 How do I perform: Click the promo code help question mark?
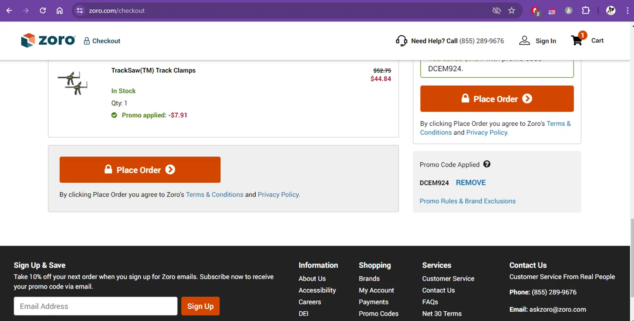click(487, 164)
